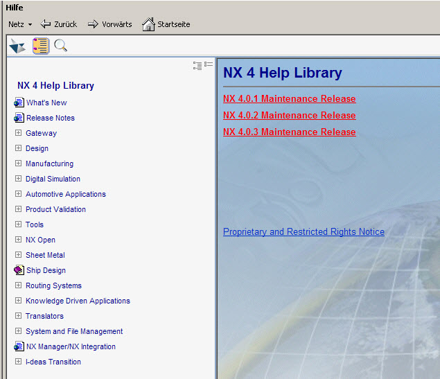Open NX Manager/NX Integration topic
Image resolution: width=440 pixels, height=379 pixels.
(x=71, y=346)
